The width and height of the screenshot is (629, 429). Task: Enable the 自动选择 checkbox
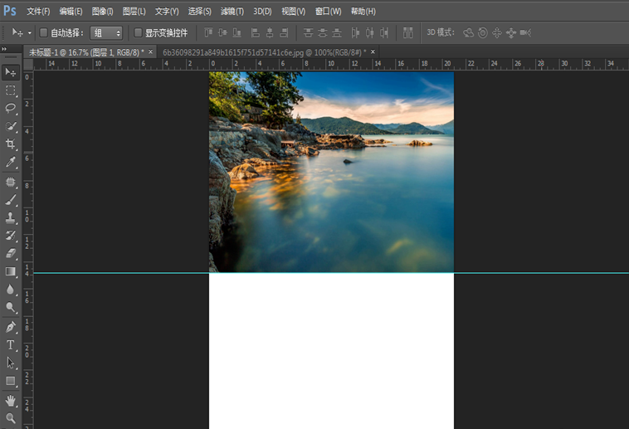pos(44,32)
